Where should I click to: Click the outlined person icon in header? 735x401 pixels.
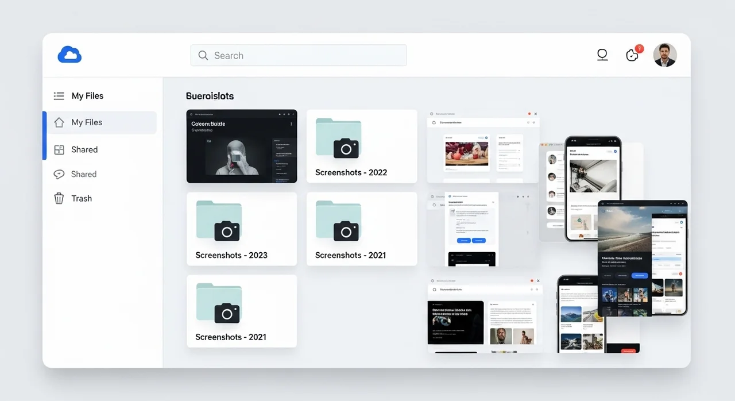[602, 55]
